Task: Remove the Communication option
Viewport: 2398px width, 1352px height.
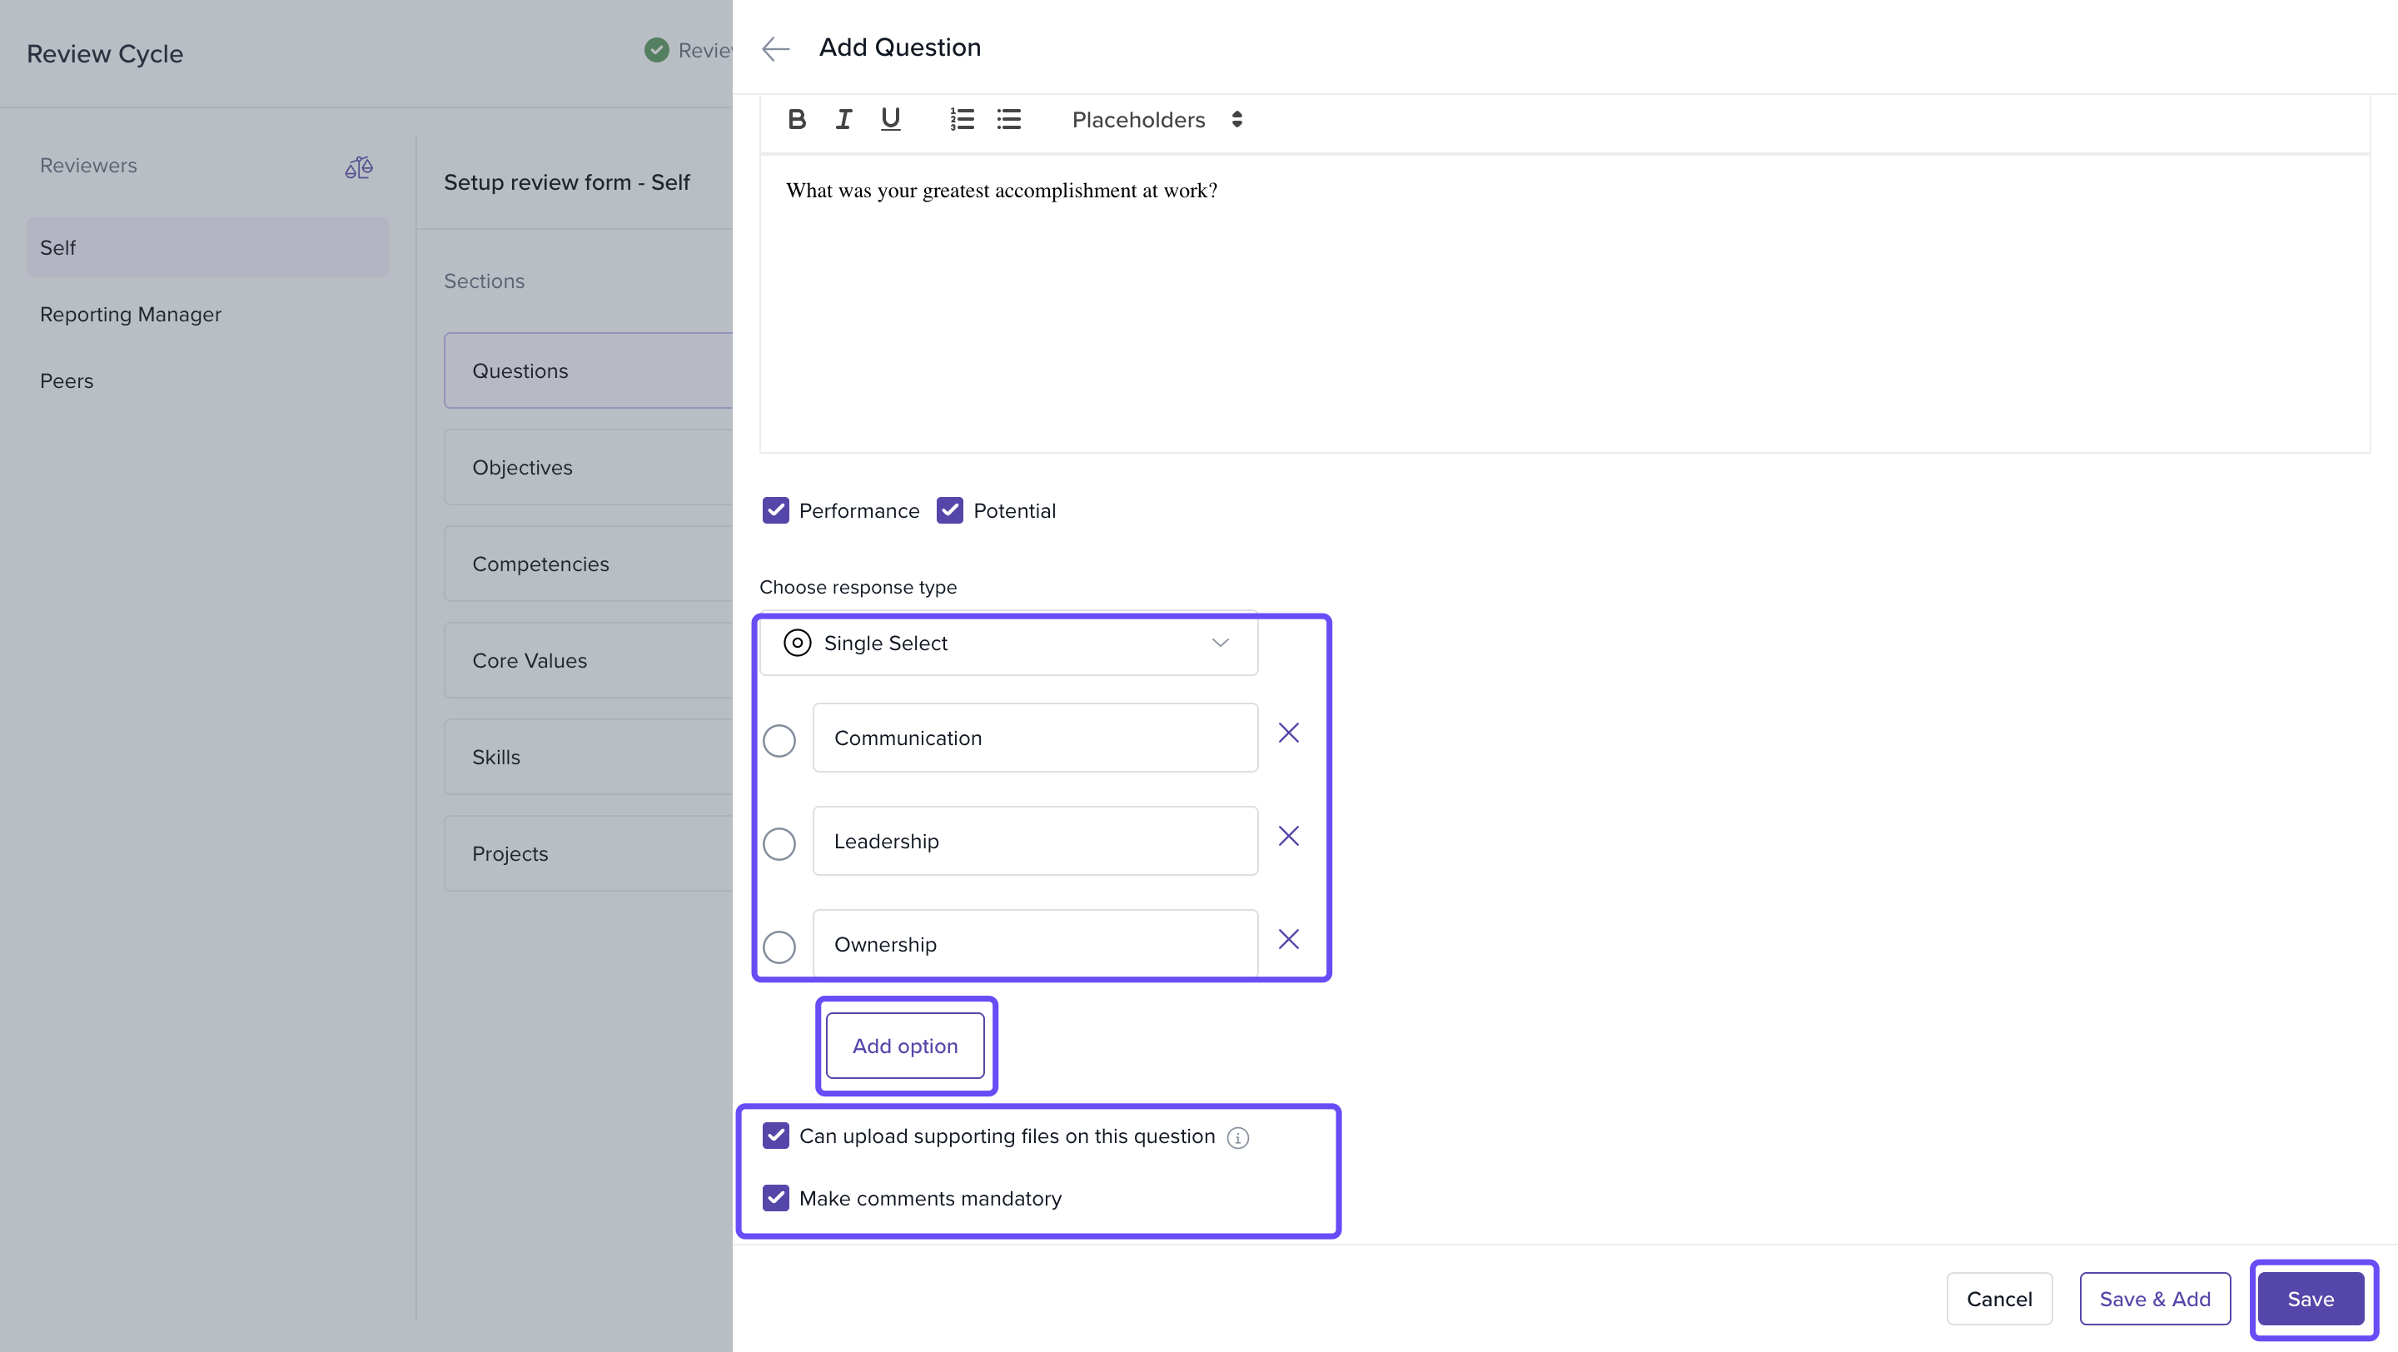Action: tap(1288, 733)
